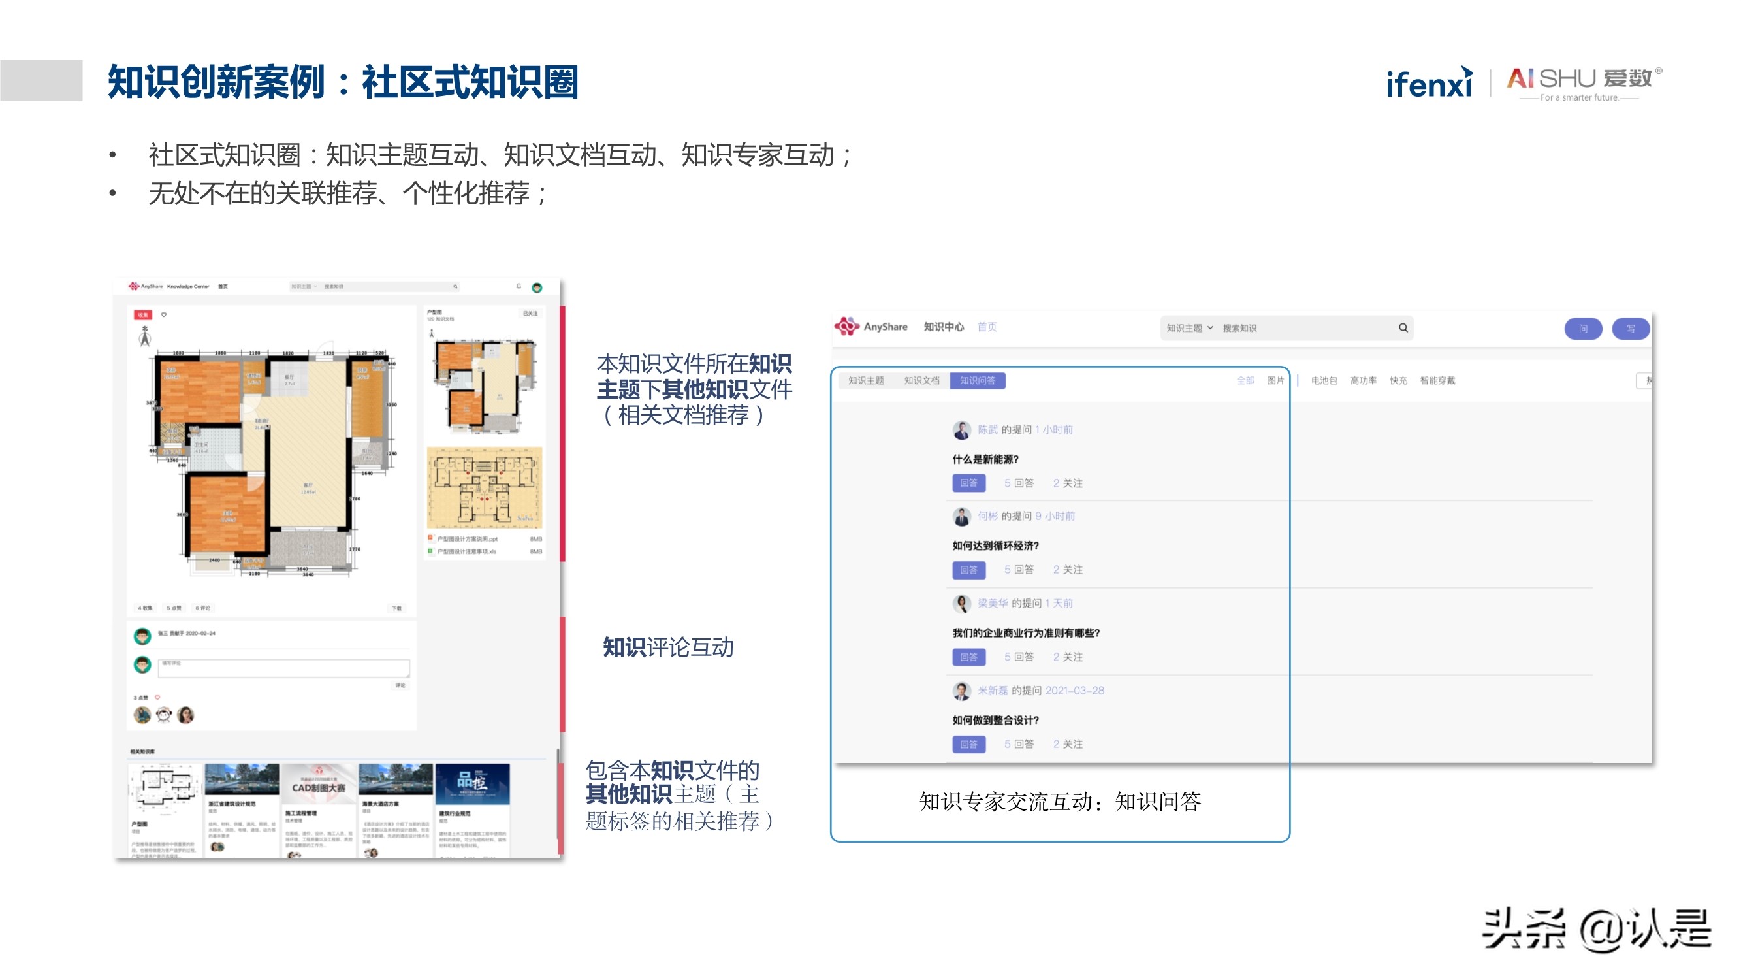The width and height of the screenshot is (1741, 980).
Task: Switch to the 知识文档 tab
Action: [x=923, y=380]
